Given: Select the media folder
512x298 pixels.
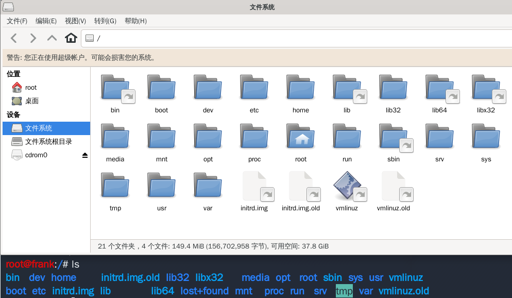Looking at the screenshot, I should click(x=115, y=143).
